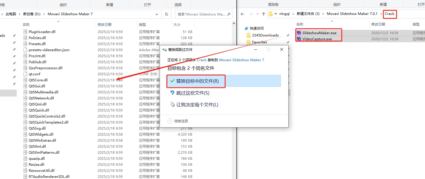Go up one folder in right window
This screenshot has height=179, width=425.
point(264,14)
